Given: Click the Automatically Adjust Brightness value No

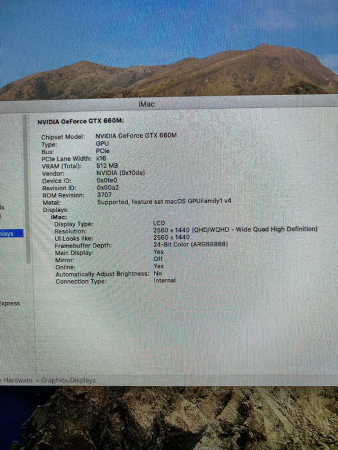Looking at the screenshot, I should pos(158,273).
